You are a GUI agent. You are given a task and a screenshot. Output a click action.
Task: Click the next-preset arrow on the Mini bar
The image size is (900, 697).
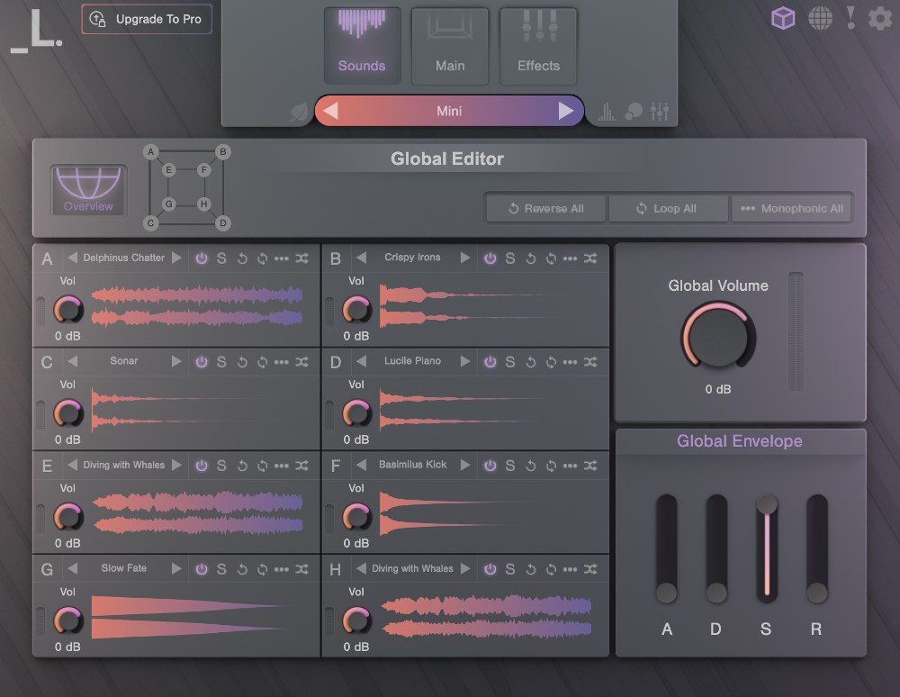pos(566,111)
